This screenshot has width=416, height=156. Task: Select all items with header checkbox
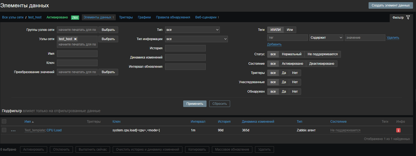click(4, 122)
